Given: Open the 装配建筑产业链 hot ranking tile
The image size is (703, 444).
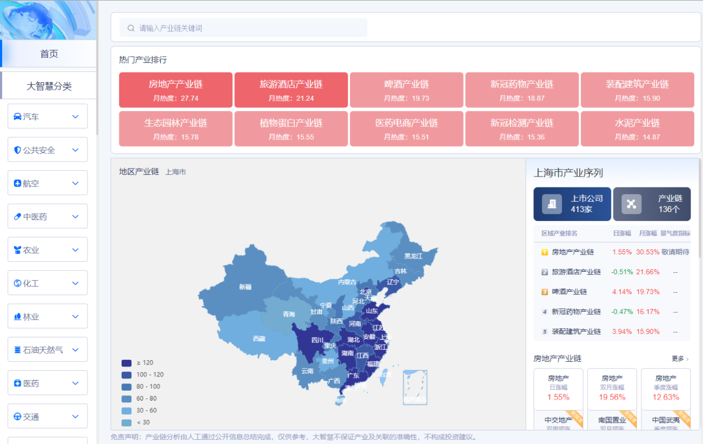Looking at the screenshot, I should click(638, 90).
